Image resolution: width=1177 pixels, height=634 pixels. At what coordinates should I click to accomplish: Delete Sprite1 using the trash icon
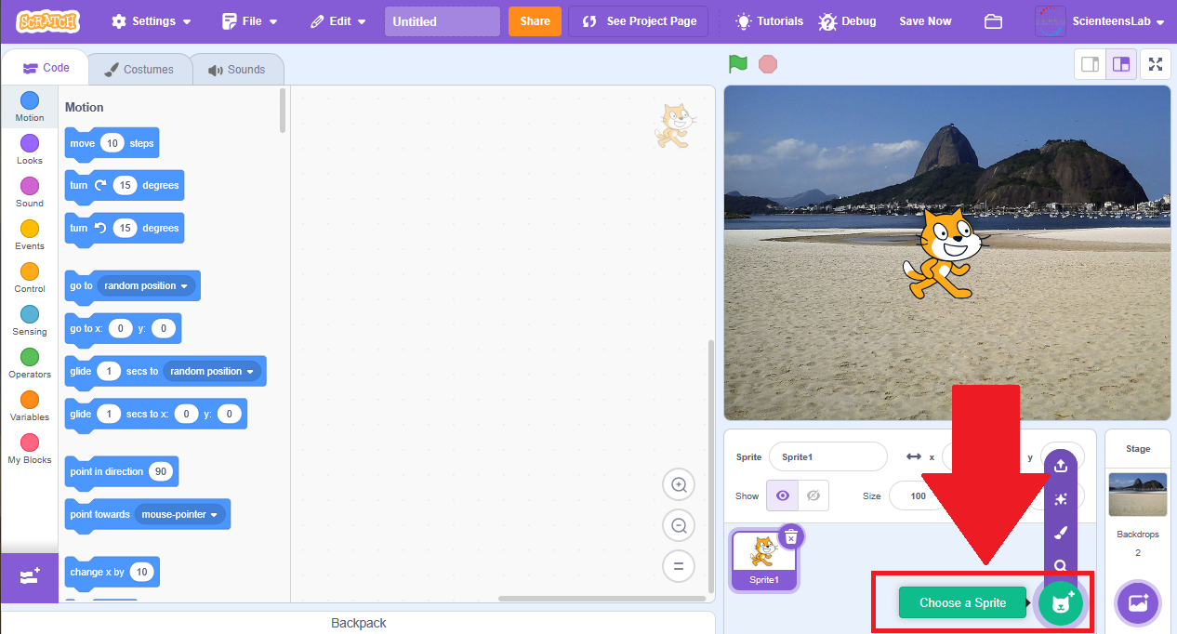(x=790, y=537)
